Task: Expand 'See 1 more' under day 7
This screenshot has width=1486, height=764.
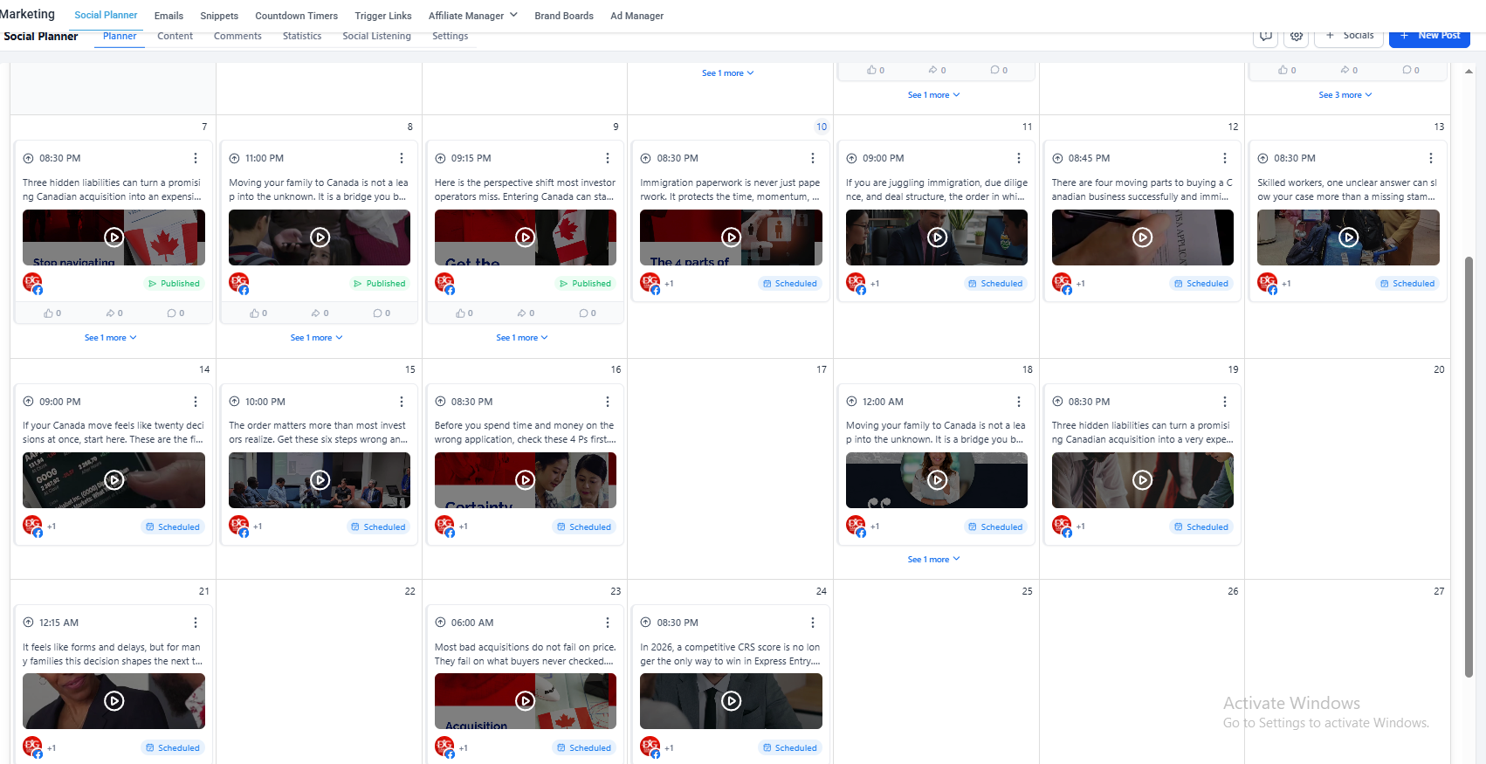Action: 111,338
